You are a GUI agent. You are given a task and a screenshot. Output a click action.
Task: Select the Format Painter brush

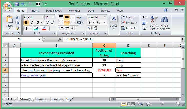pos(17,28)
